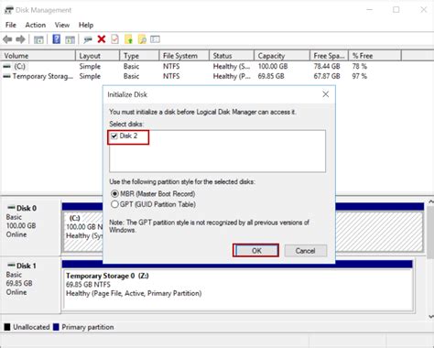Click the black Unallocated legend swatch
The image size is (434, 348).
click(x=7, y=327)
